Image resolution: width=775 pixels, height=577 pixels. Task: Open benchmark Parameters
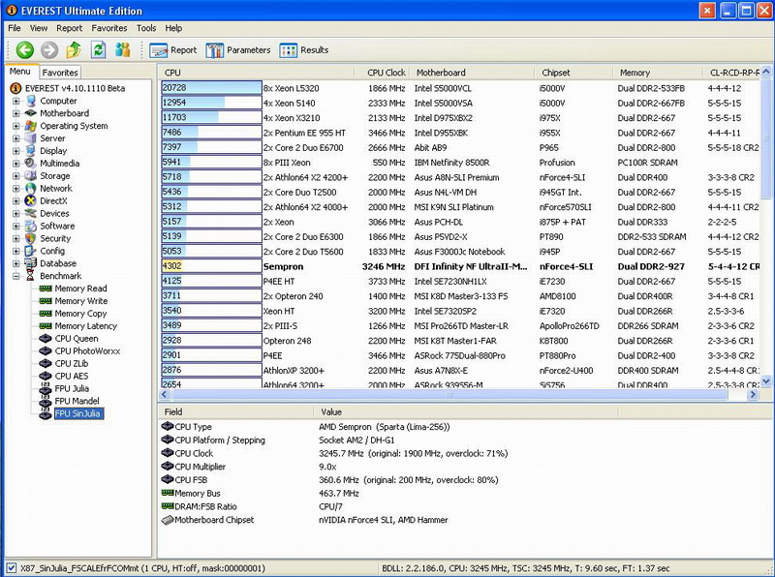(238, 50)
